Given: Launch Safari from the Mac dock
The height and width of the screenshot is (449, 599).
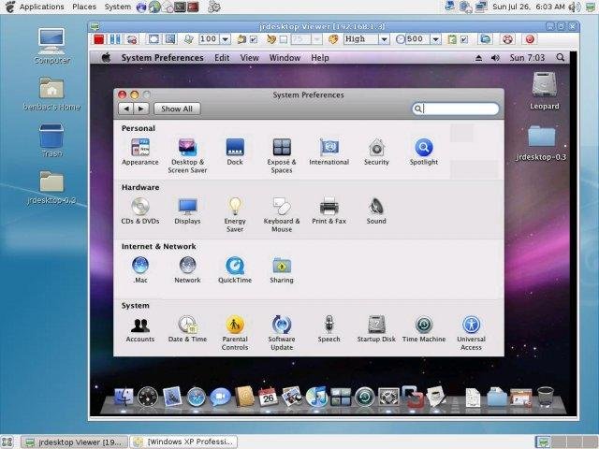Looking at the screenshot, I should (x=197, y=397).
